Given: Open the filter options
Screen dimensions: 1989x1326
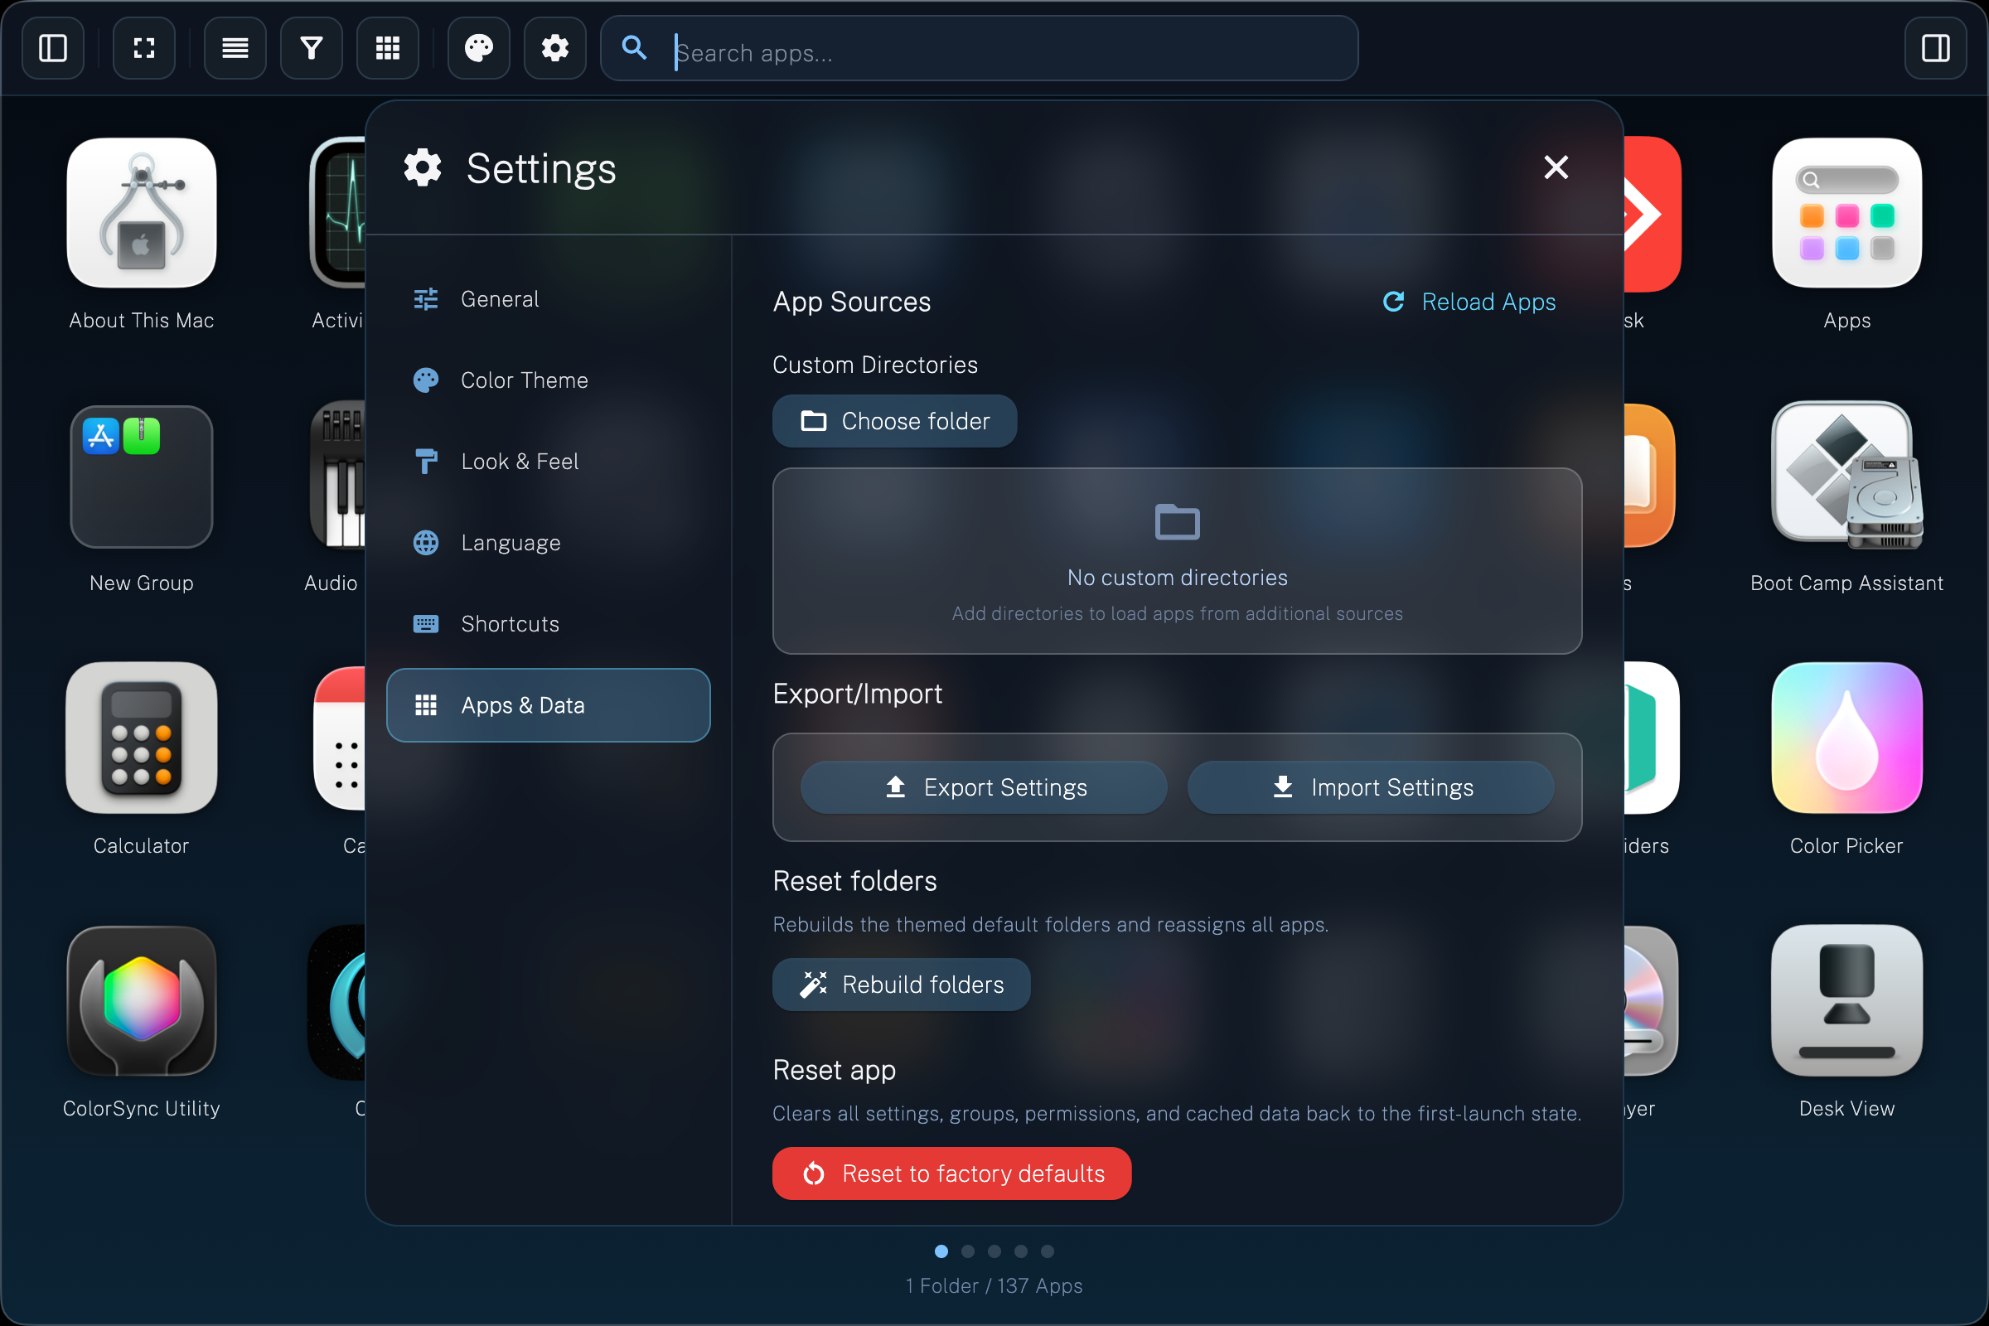Looking at the screenshot, I should coord(310,48).
